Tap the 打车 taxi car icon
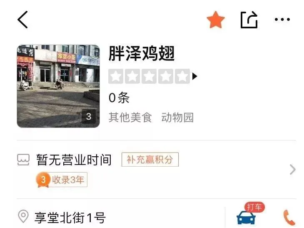Image resolution: width=304 pixels, height=228 pixels. coord(246,218)
